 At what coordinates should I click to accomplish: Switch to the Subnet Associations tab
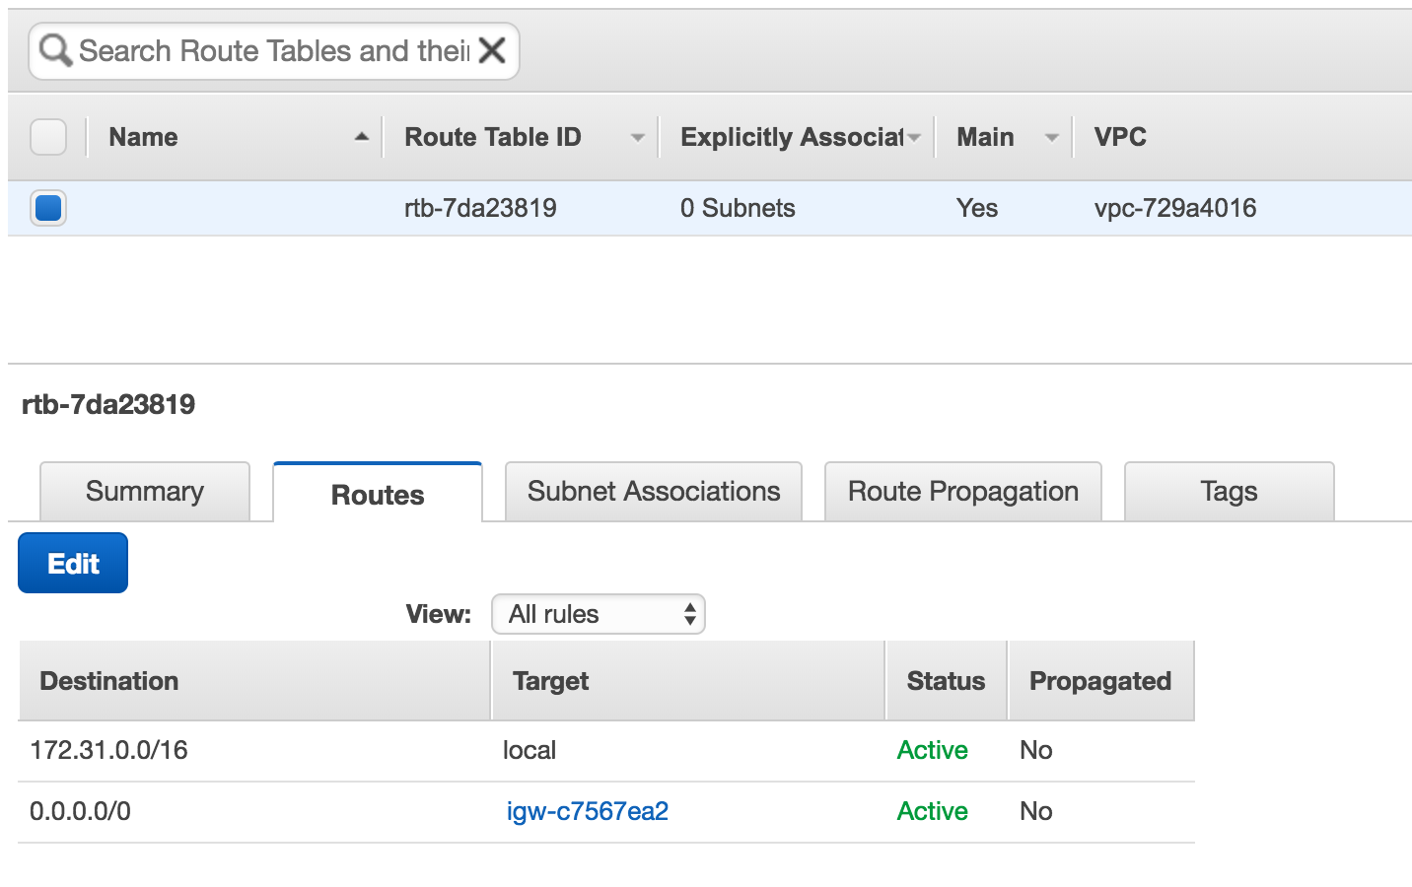[x=653, y=491]
